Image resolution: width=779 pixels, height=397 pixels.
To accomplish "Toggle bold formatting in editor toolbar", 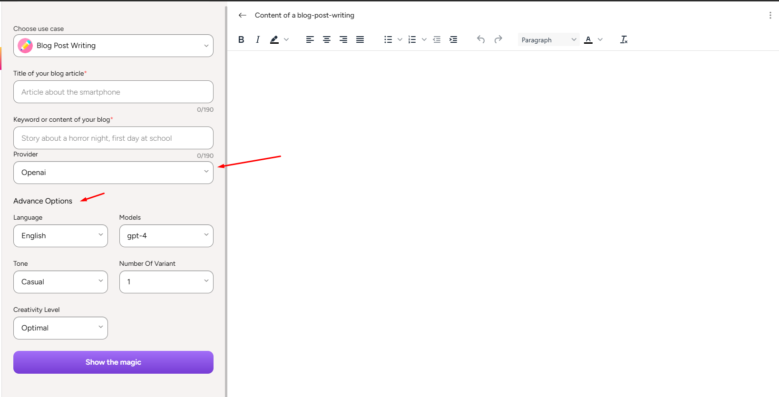I will pyautogui.click(x=241, y=39).
